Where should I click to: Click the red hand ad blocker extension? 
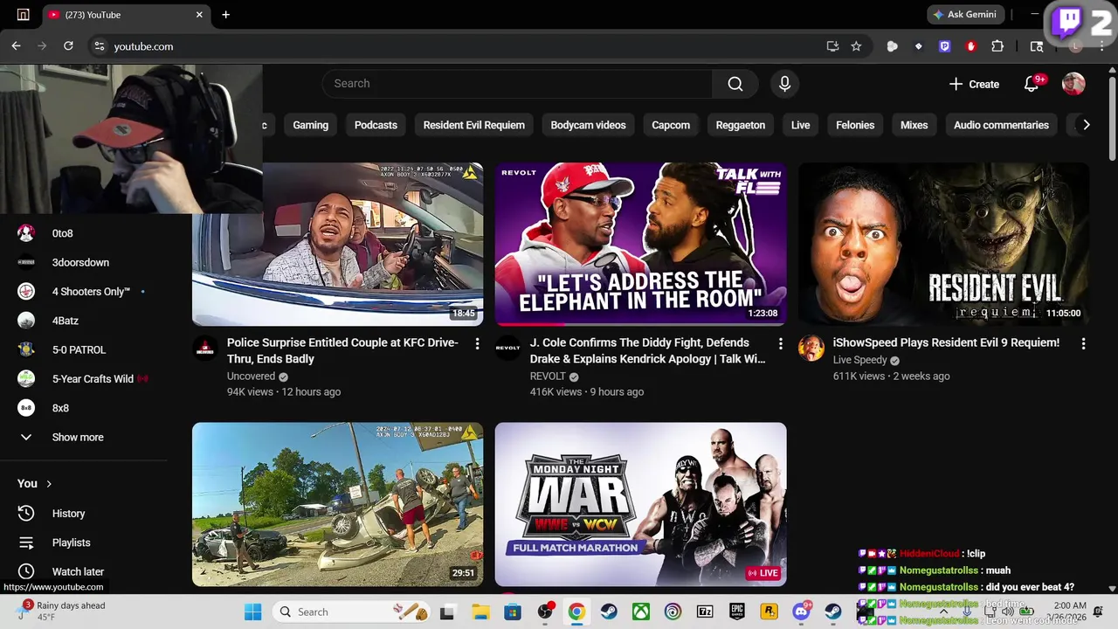pos(970,46)
